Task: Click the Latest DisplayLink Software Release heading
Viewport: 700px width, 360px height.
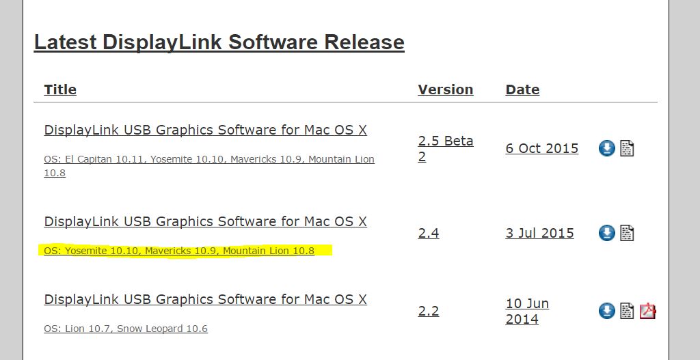Action: (219, 42)
